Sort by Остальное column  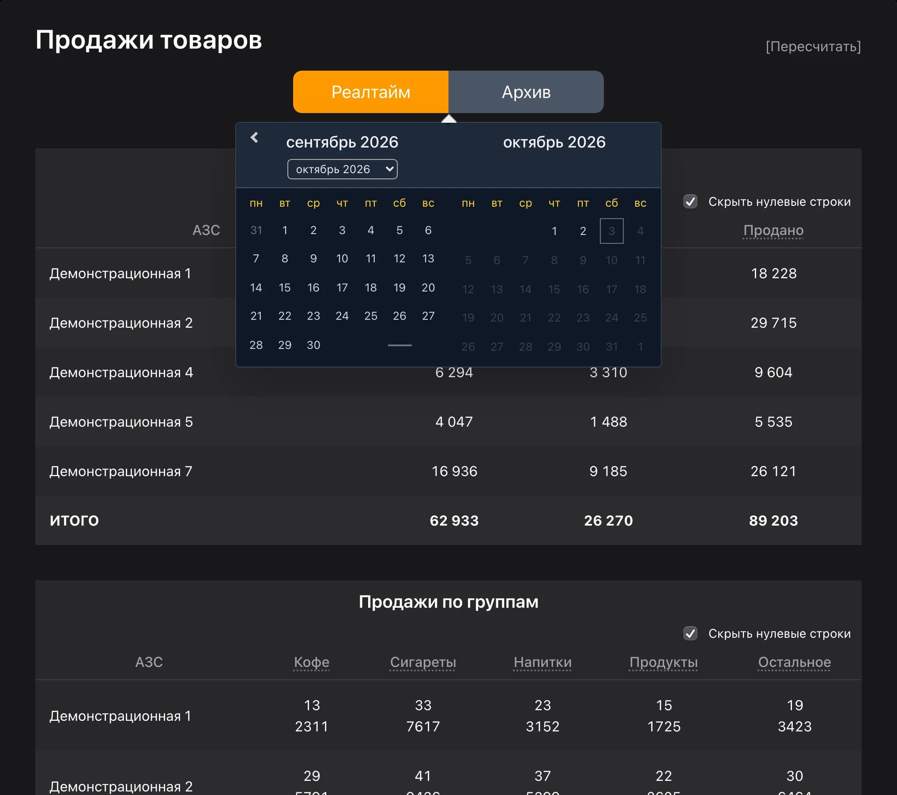coord(795,662)
